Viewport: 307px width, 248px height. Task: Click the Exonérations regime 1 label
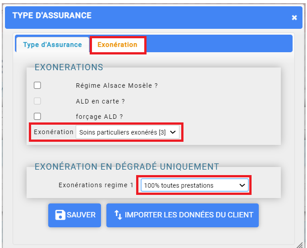coord(96,185)
